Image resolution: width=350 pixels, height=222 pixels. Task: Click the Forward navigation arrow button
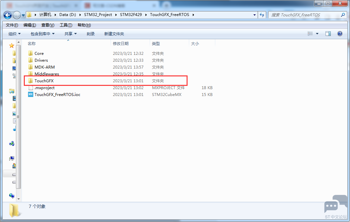17,15
